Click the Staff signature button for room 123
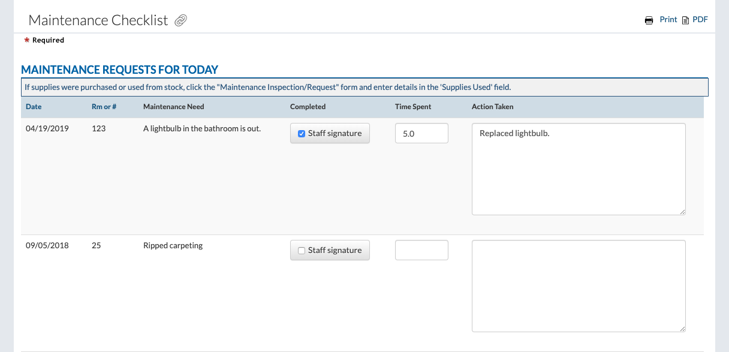The width and height of the screenshot is (729, 352). coord(330,133)
